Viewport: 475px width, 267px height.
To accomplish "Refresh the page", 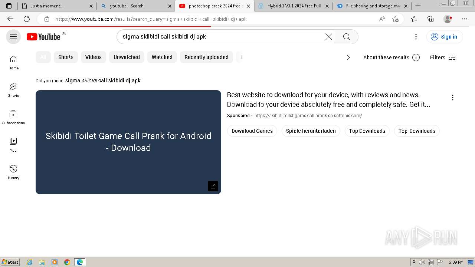I will pyautogui.click(x=27, y=19).
